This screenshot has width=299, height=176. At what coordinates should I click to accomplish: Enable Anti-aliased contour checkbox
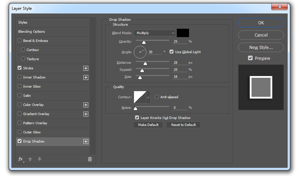coord(157,97)
